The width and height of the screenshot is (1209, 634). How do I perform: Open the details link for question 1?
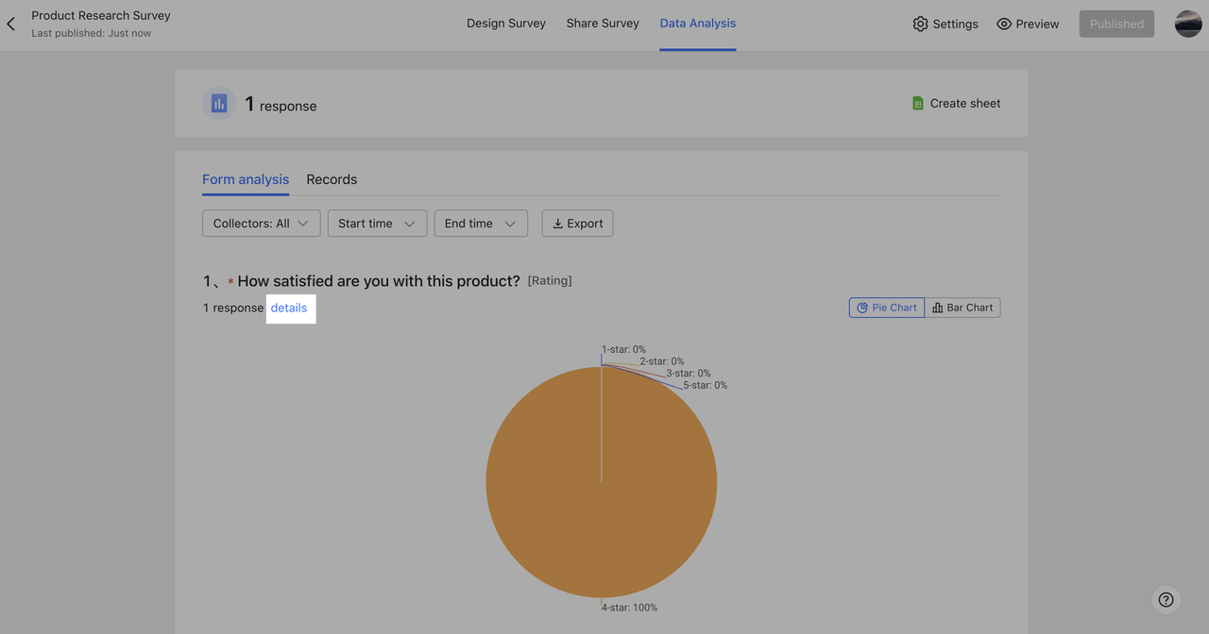(x=289, y=308)
